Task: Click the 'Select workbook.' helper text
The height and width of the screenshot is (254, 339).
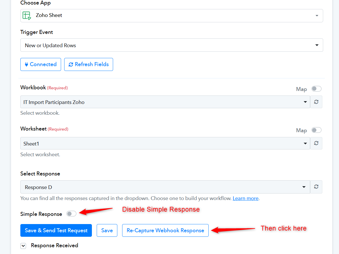Action: point(40,113)
